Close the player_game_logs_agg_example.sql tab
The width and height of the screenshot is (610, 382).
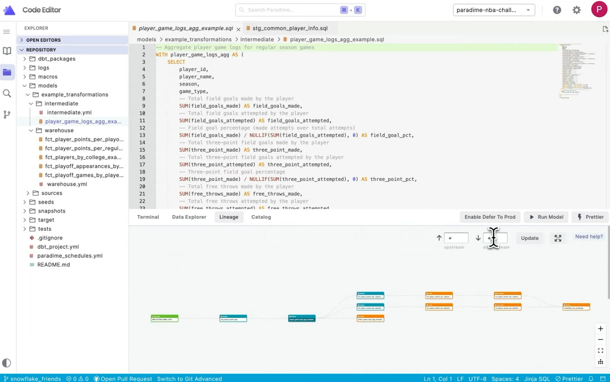(x=238, y=29)
